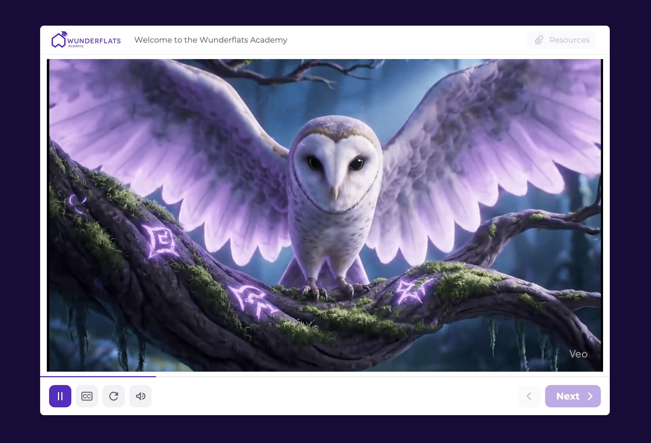
Task: Click the glowing square rune on the branch
Action: (162, 241)
